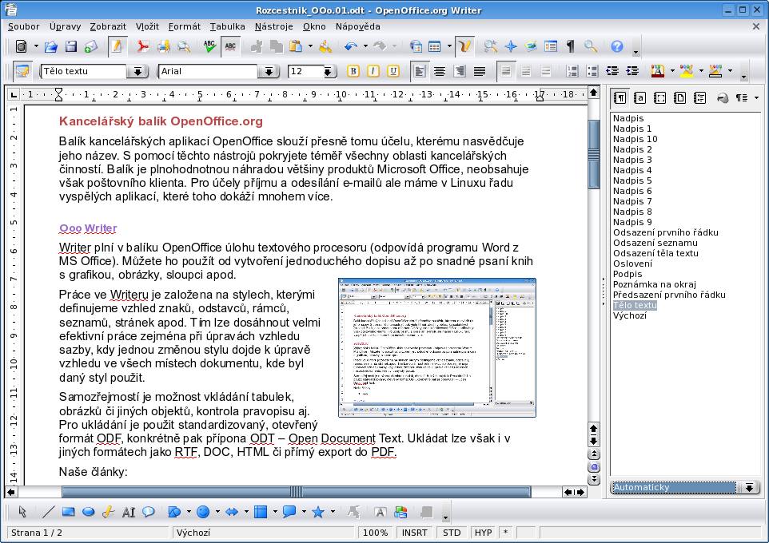Select the Text tool in drawing toolbar
Viewport: 769px width, 543px height.
coord(129,512)
